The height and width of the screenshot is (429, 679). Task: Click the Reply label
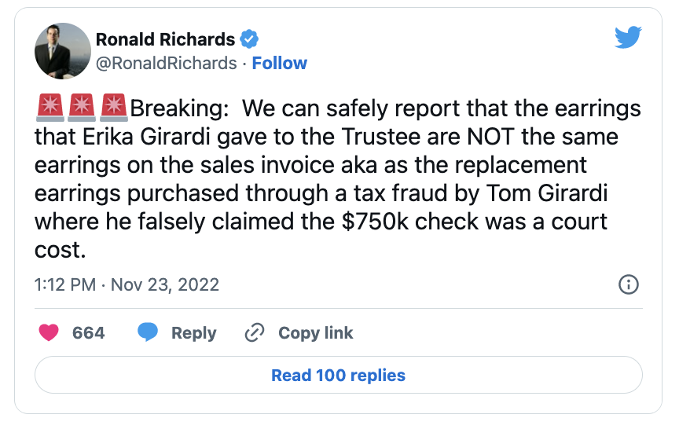click(x=193, y=333)
